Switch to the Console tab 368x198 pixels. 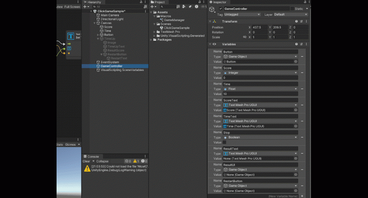(x=92, y=156)
